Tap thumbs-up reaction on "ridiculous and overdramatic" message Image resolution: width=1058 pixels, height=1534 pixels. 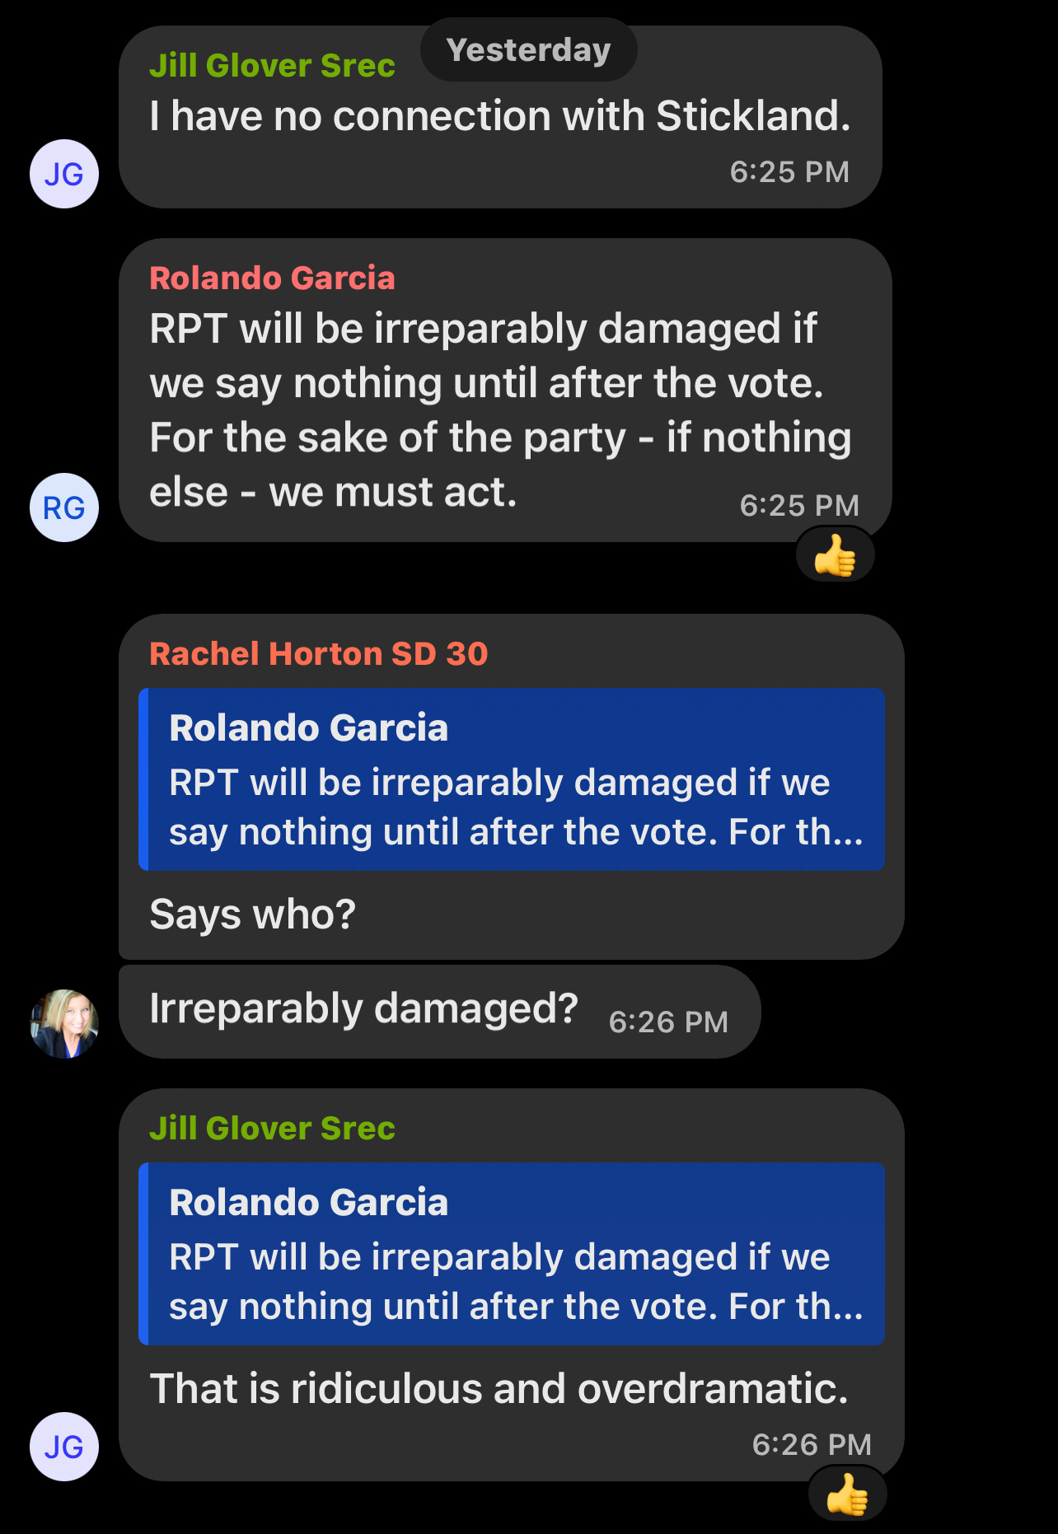click(847, 1494)
